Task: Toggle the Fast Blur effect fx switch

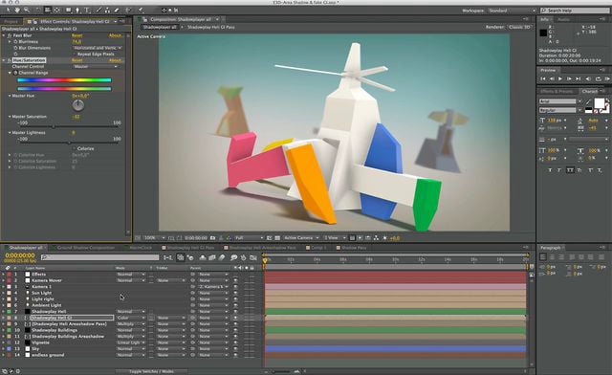Action: click(x=10, y=35)
